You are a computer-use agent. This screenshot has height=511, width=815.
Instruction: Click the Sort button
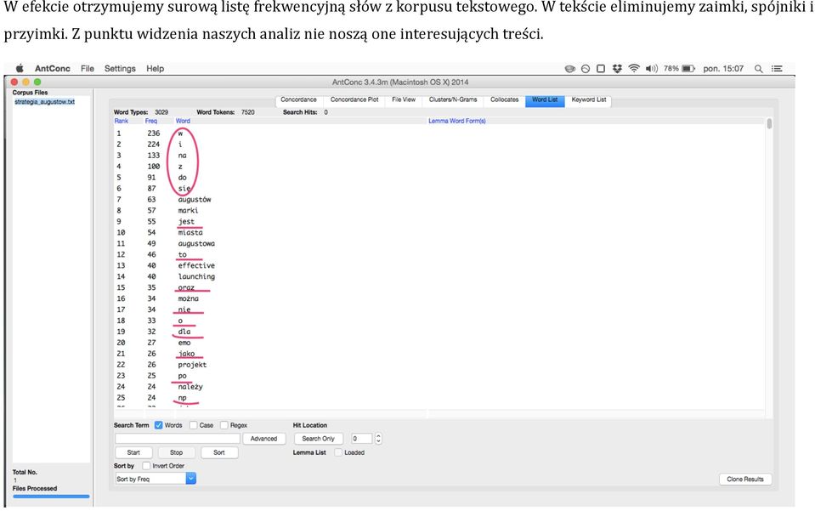[219, 453]
